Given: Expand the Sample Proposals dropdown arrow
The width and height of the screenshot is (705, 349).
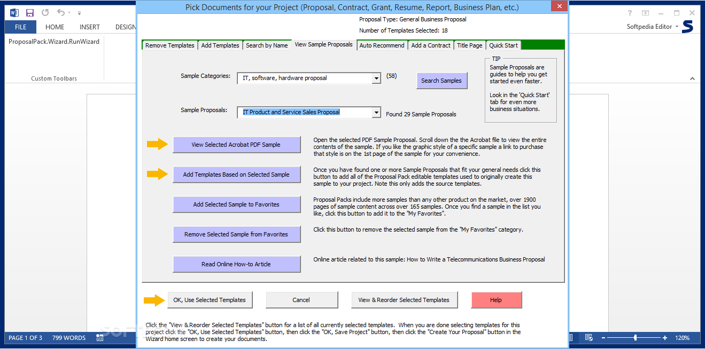Looking at the screenshot, I should 377,113.
